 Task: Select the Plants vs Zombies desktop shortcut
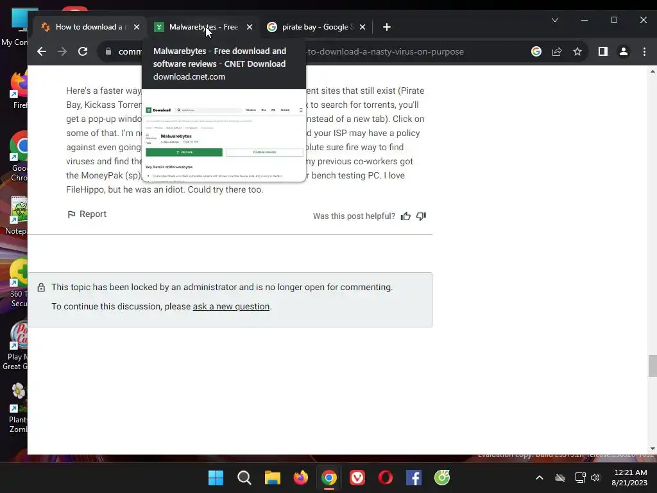[x=17, y=408]
